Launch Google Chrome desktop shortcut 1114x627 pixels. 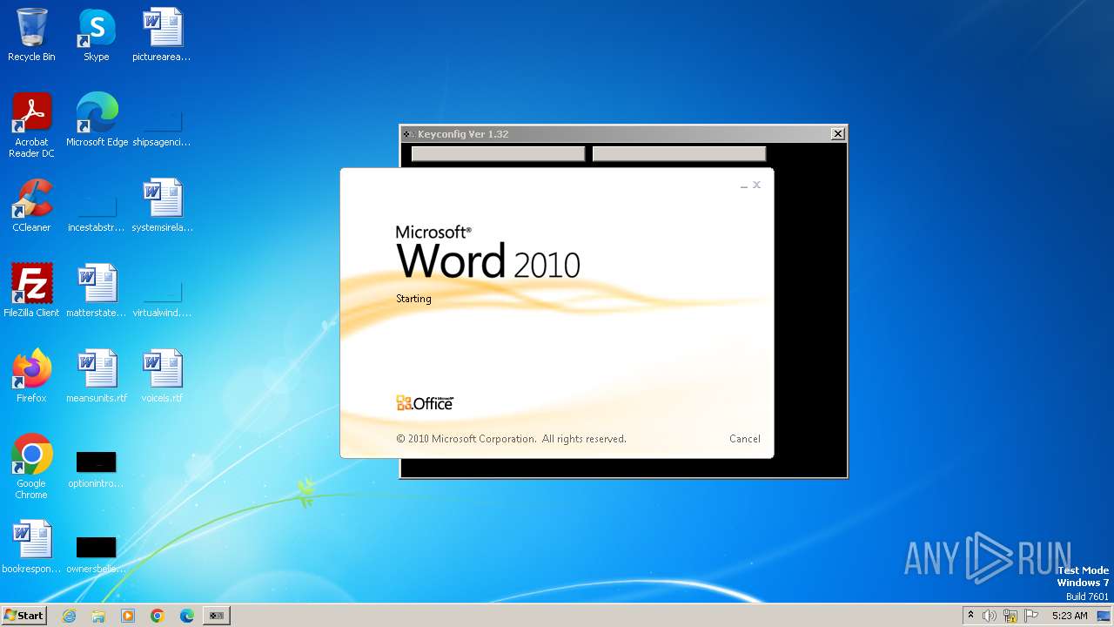pyautogui.click(x=31, y=467)
